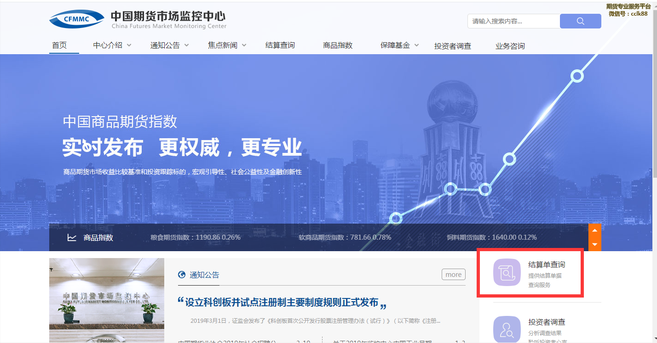The height and width of the screenshot is (343, 657).
Task: Open the 商品指数 navigation item
Action: (x=338, y=45)
